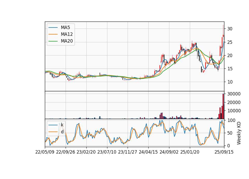Click the MA20 legend label
The image size is (249, 179).
click(x=67, y=41)
